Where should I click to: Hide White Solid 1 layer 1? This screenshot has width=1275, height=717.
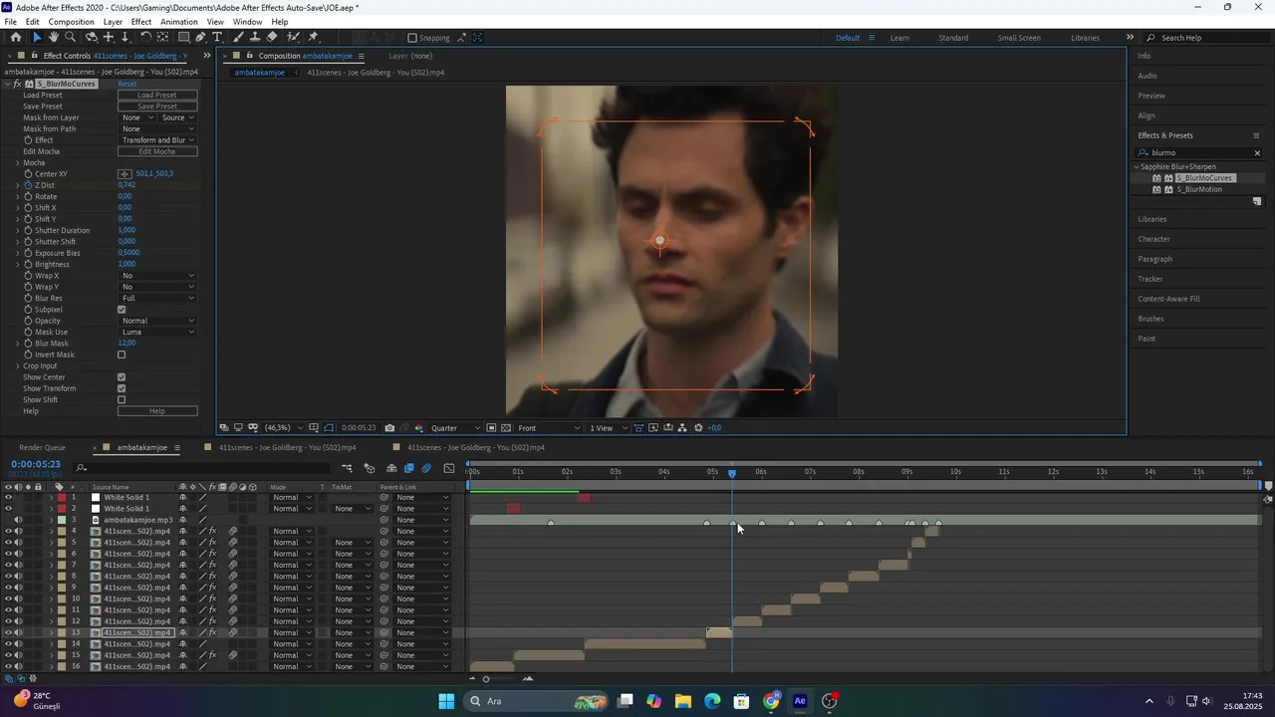pos(8,497)
